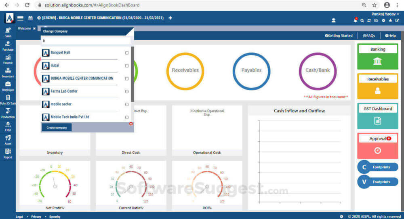This screenshot has height=219, width=404.
Task: Open the Inventory module icon
Action: pyautogui.click(x=8, y=72)
